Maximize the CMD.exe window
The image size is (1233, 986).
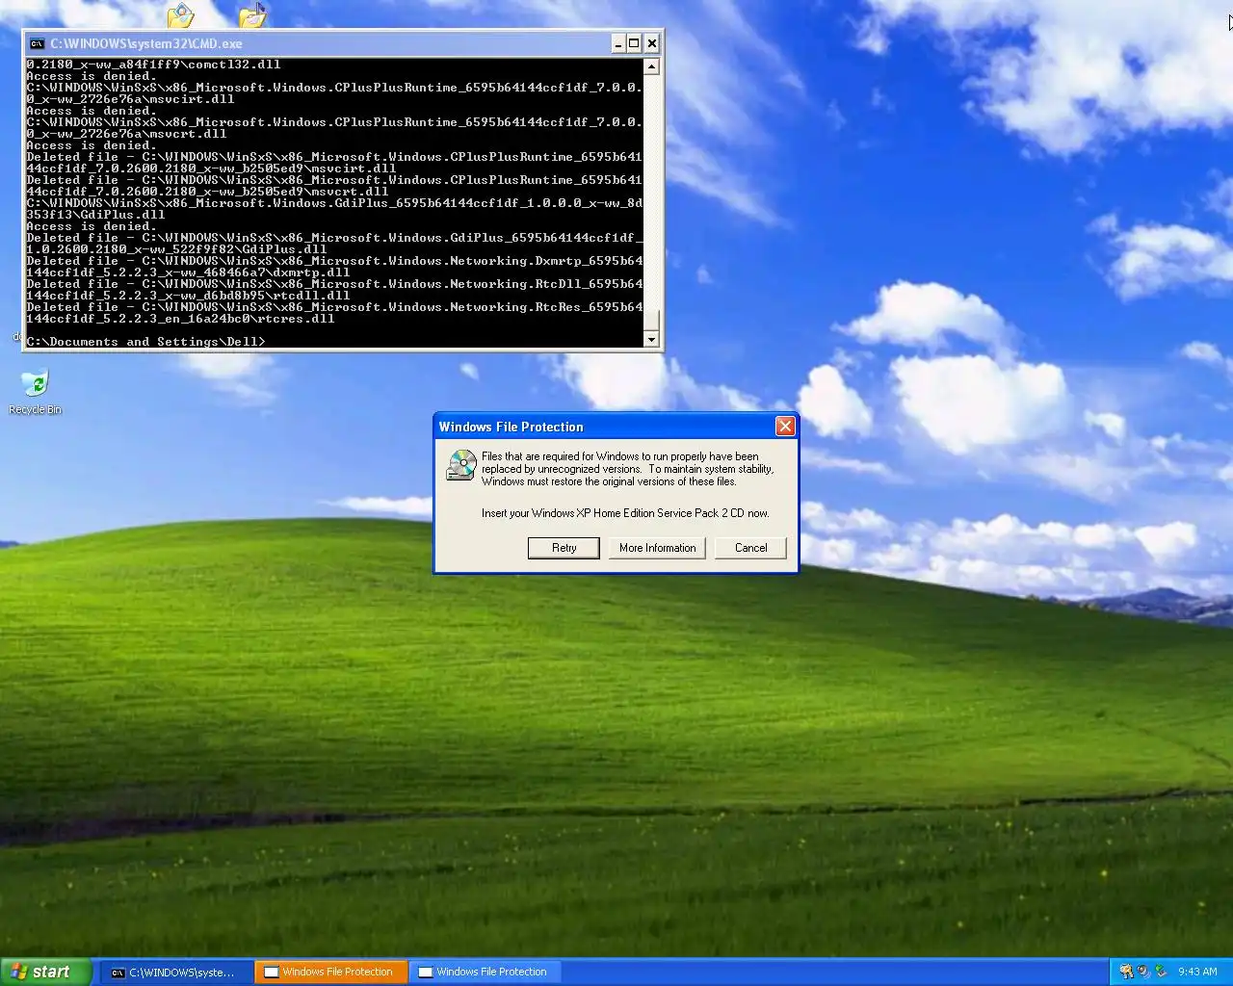634,43
